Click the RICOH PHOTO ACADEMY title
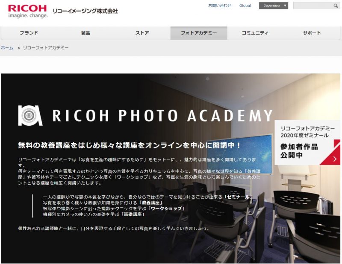The height and width of the screenshot is (264, 342). point(162,116)
